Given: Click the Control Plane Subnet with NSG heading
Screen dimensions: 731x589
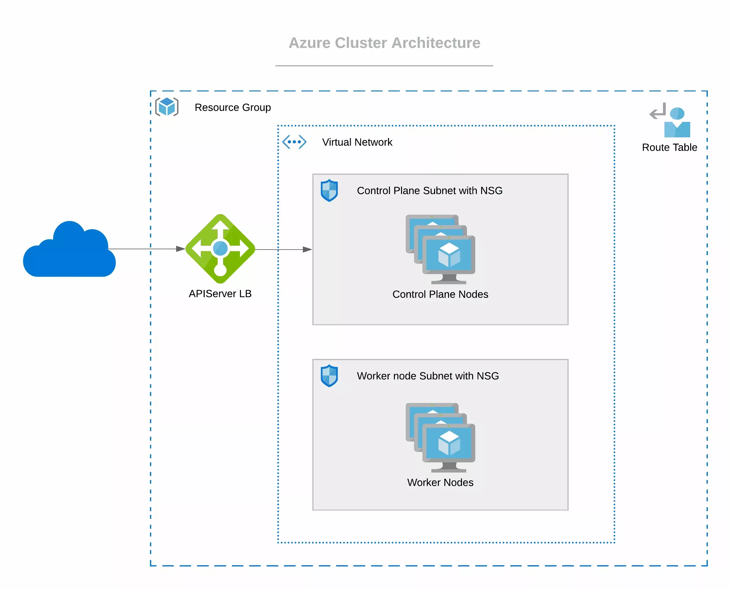Looking at the screenshot, I should (430, 190).
